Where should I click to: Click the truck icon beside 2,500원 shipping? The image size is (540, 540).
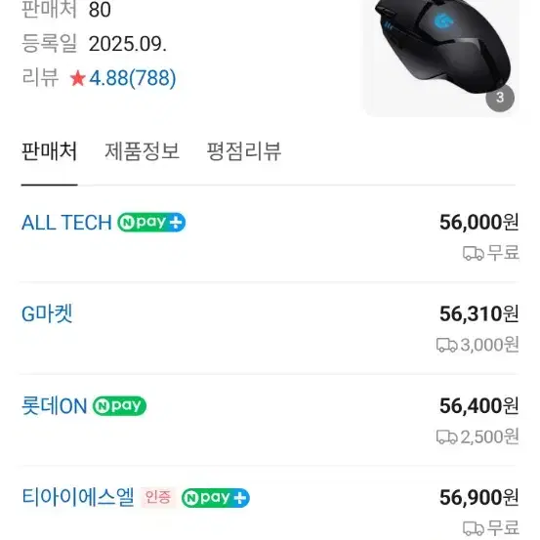pos(446,437)
